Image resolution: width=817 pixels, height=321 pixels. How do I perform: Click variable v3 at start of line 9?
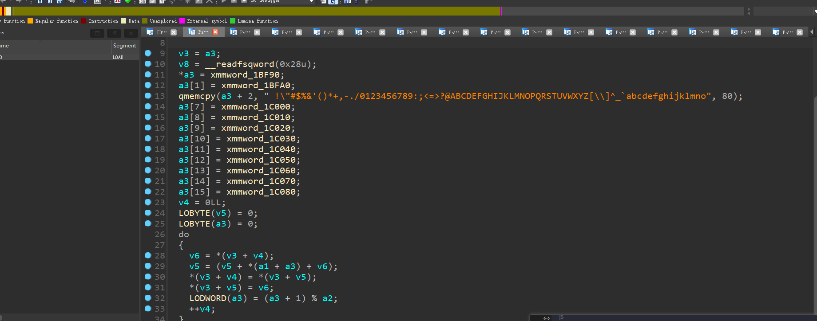click(184, 54)
